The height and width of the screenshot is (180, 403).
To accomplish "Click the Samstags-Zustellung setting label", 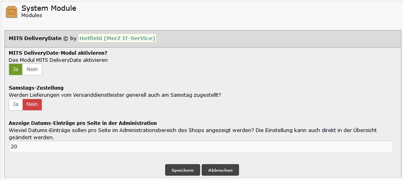I will point(36,88).
